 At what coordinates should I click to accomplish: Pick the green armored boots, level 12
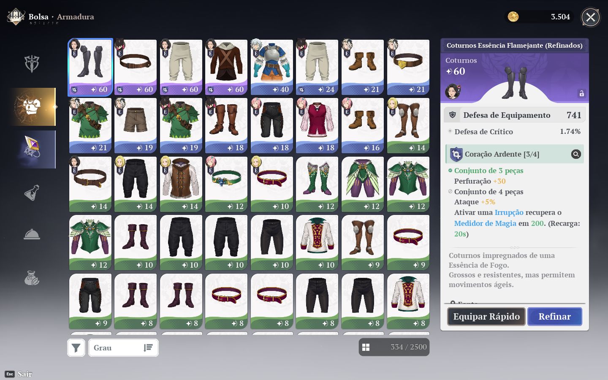point(317,185)
